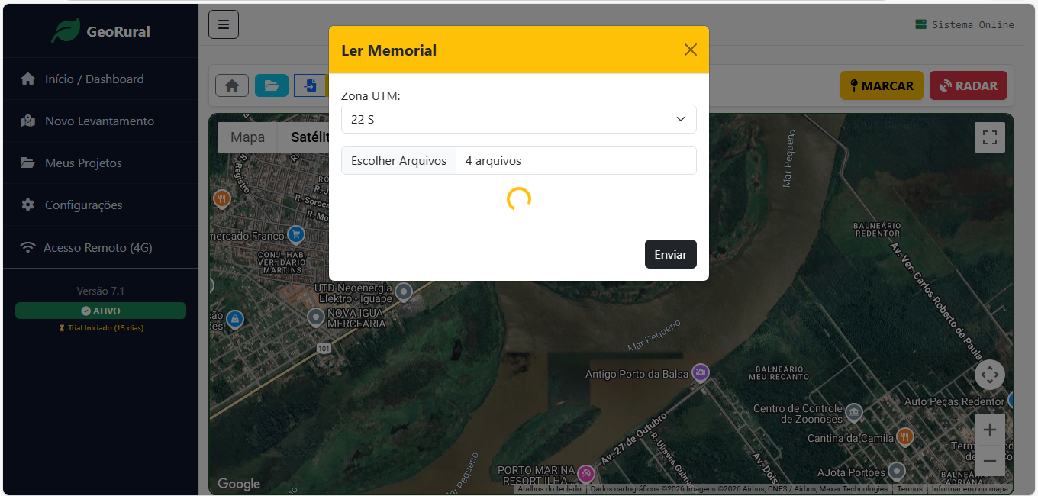Zoom in on the map
Screen dimensions: 1038x496
pos(989,430)
